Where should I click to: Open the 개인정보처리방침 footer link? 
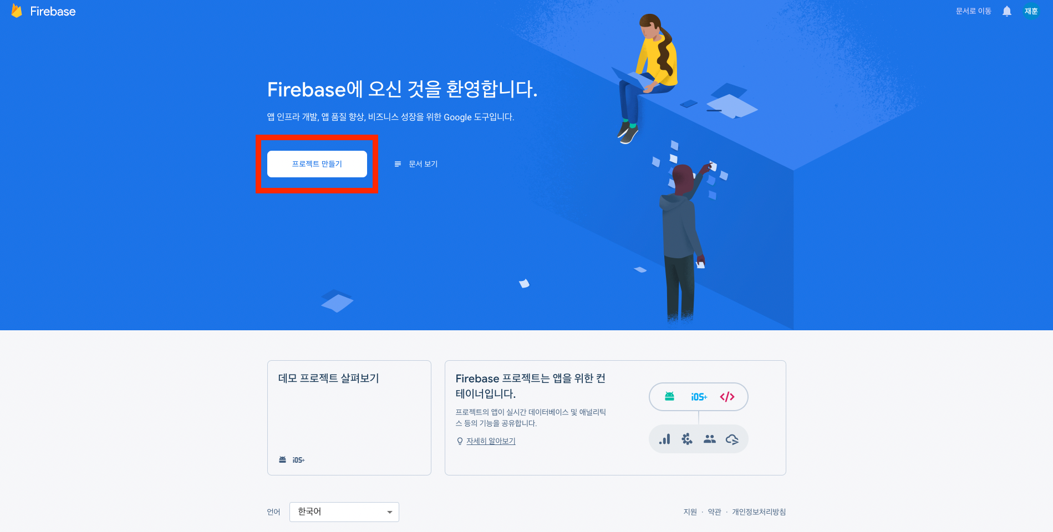click(759, 512)
